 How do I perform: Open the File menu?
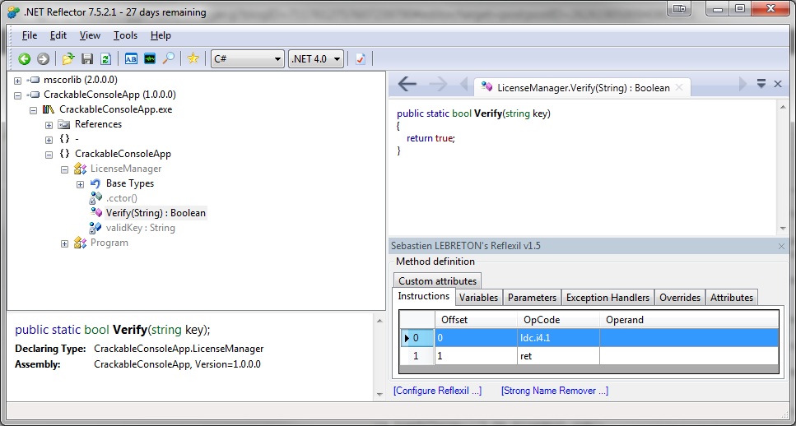coord(30,35)
